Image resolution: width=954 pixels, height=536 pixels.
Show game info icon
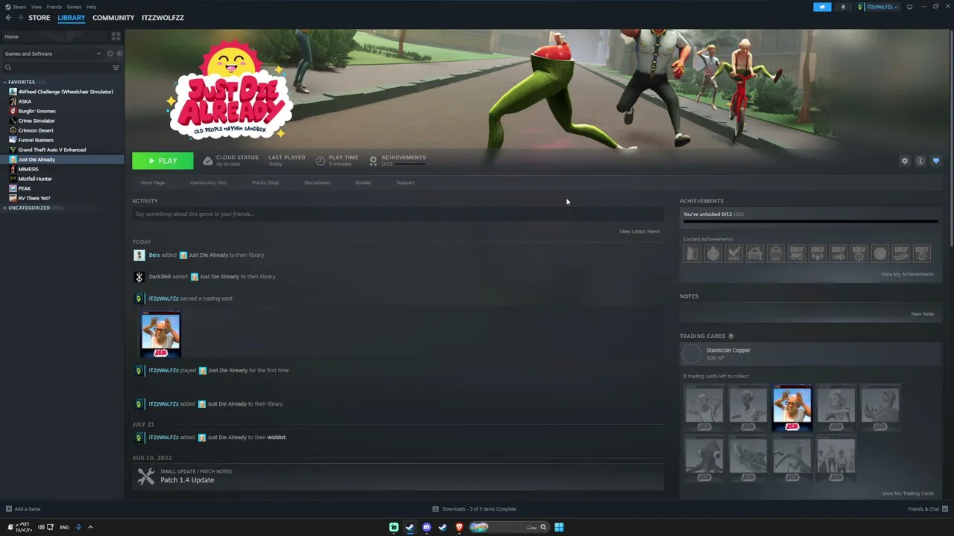coord(920,161)
